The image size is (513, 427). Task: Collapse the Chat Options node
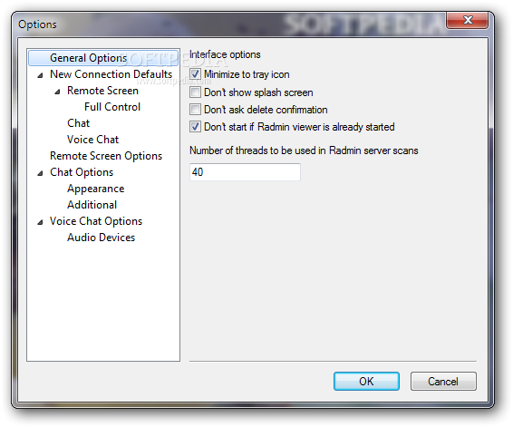(40, 173)
